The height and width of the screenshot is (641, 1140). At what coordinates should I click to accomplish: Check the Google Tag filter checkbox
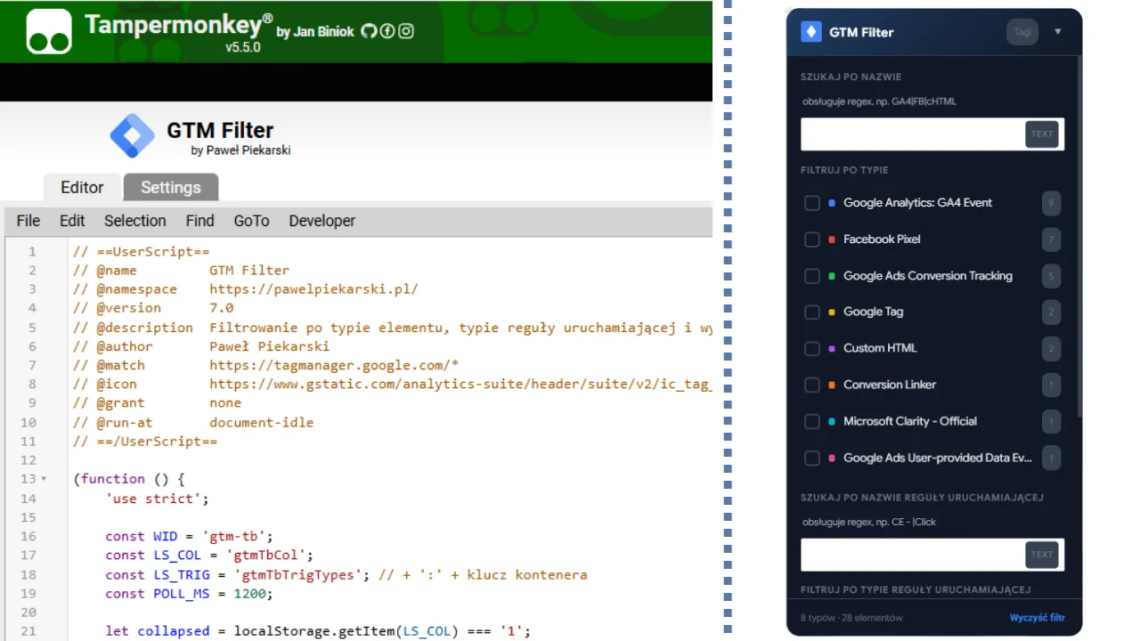click(812, 312)
